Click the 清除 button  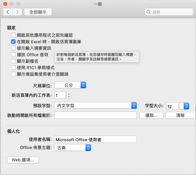tap(180, 116)
